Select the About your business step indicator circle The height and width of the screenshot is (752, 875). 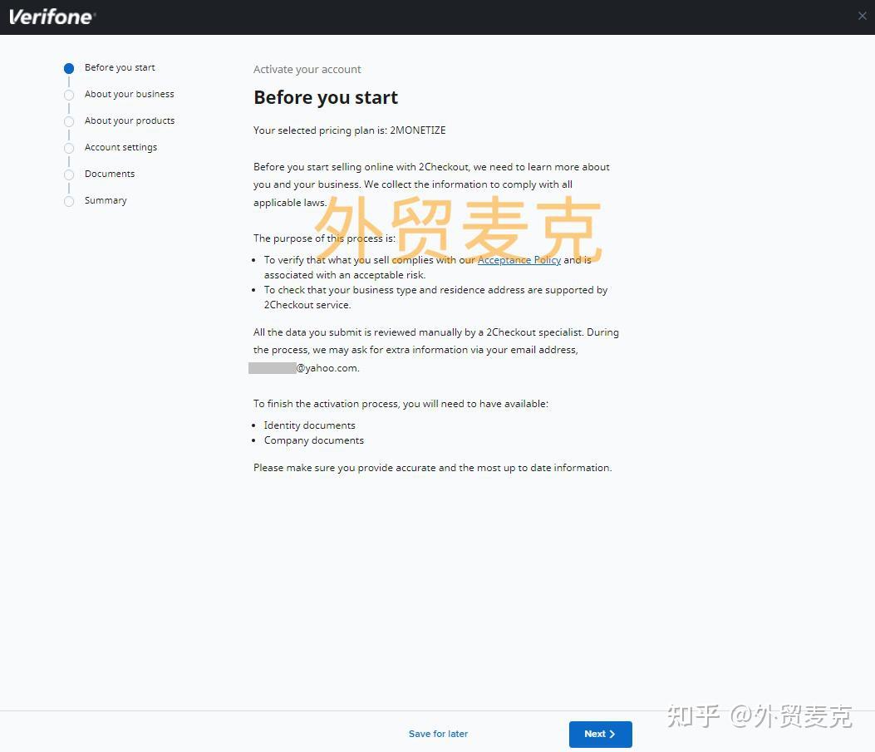click(x=69, y=95)
